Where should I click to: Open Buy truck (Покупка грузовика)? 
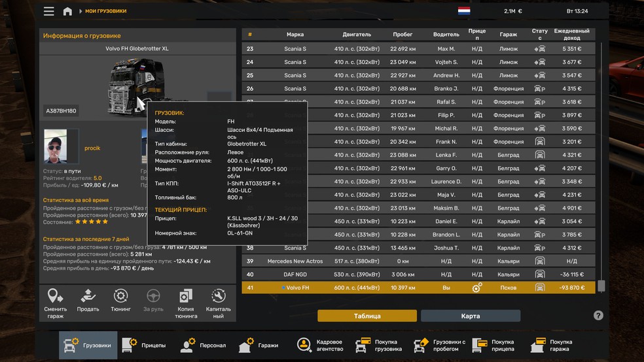pos(379,345)
